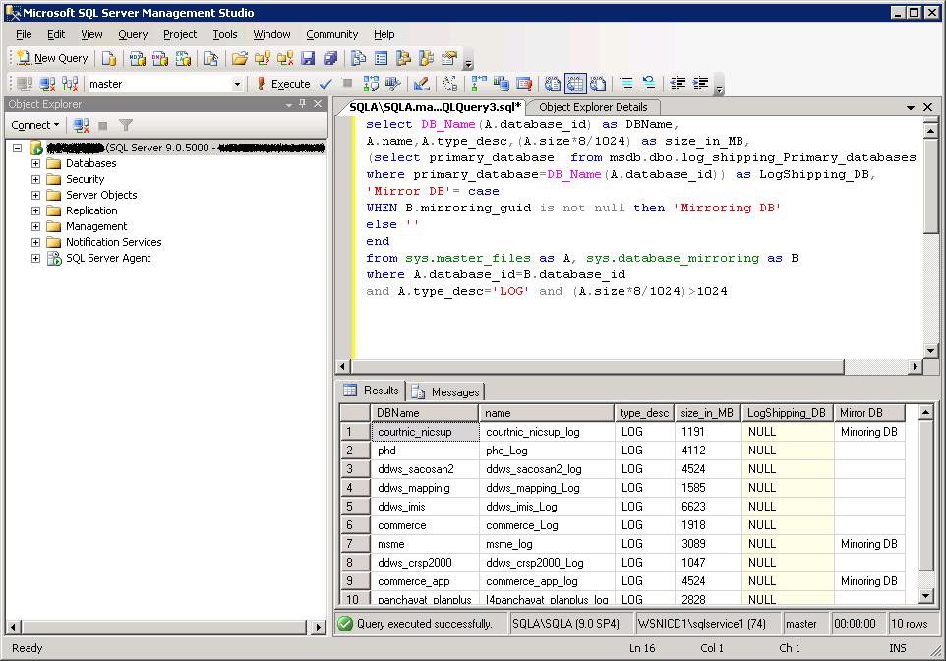Expand the Replication folder
The width and height of the screenshot is (946, 661).
pyautogui.click(x=35, y=210)
